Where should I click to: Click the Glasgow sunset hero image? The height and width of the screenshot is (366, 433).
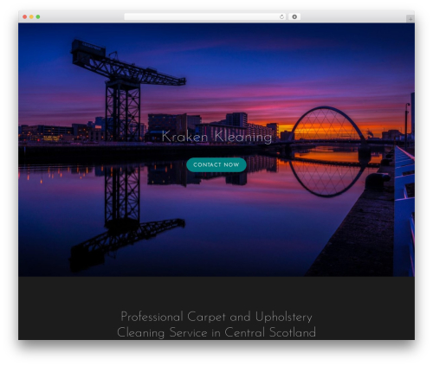tap(216, 150)
